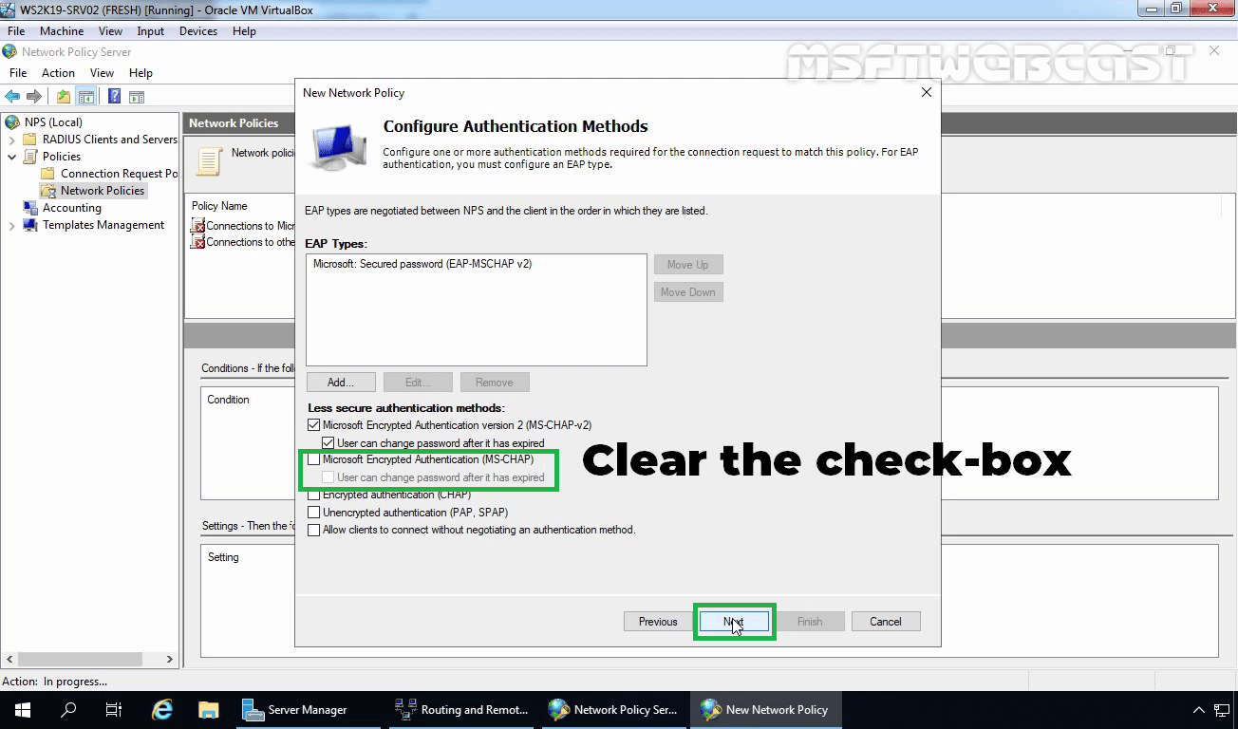Image resolution: width=1238 pixels, height=729 pixels.
Task: Open the File menu of Network Policy Server
Action: coord(18,73)
